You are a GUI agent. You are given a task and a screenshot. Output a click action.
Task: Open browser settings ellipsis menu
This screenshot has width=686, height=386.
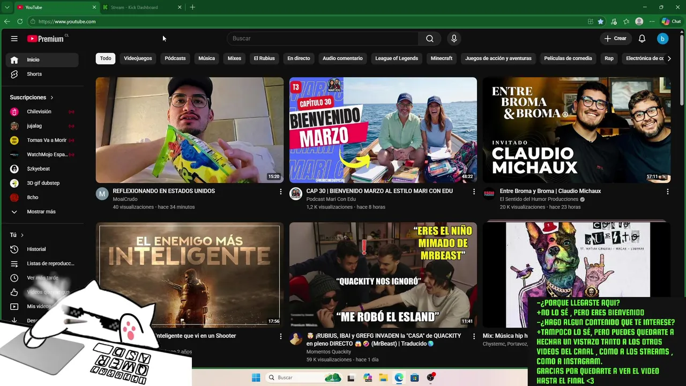pyautogui.click(x=652, y=21)
